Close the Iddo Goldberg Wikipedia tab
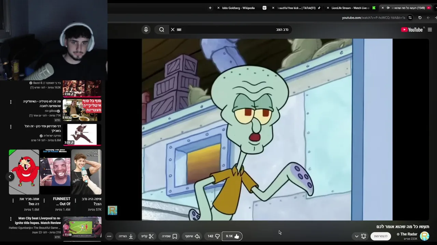 [218, 8]
